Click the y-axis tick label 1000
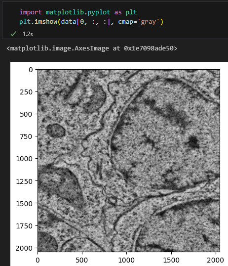Screen dimensions: 228x266 (x=24, y=159)
